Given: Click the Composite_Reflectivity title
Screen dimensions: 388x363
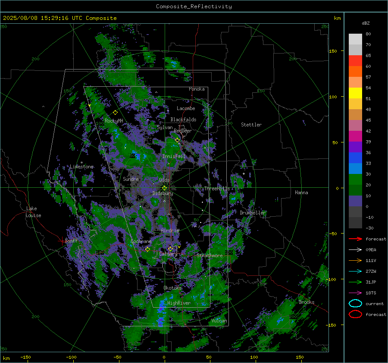Looking at the screenshot, I should 194,6.
